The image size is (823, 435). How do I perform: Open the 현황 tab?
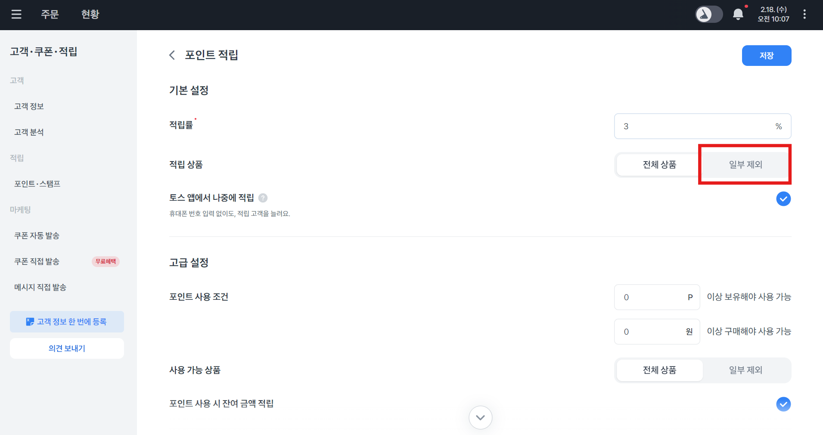click(x=90, y=14)
